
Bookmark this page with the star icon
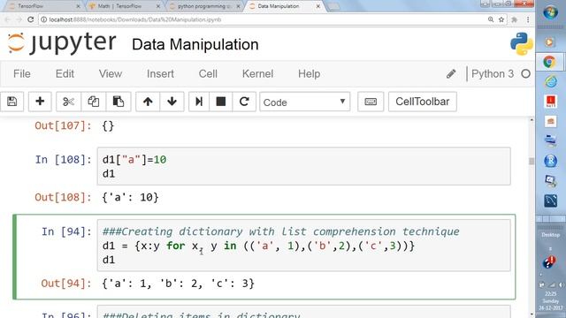[x=501, y=19]
